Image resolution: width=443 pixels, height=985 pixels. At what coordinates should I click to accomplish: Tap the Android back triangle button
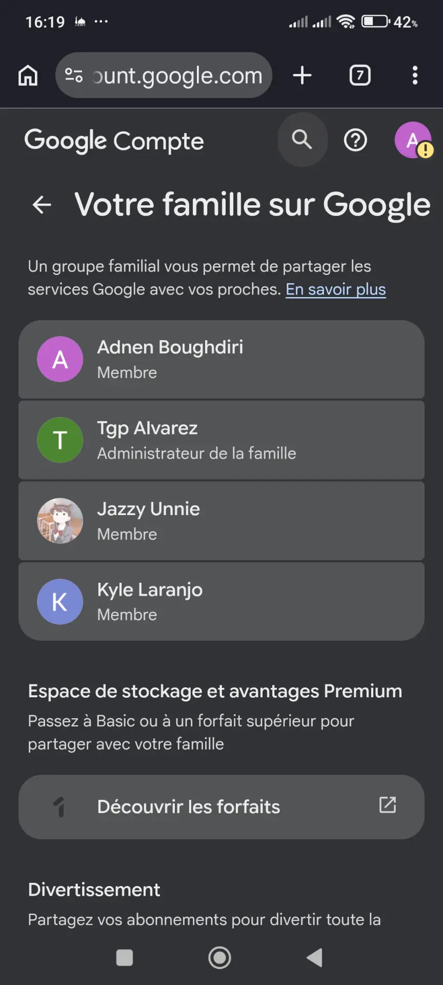(x=314, y=957)
